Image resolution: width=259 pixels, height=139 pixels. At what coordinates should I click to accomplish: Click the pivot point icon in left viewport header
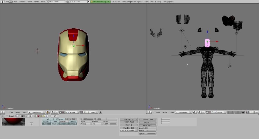pos(53,112)
